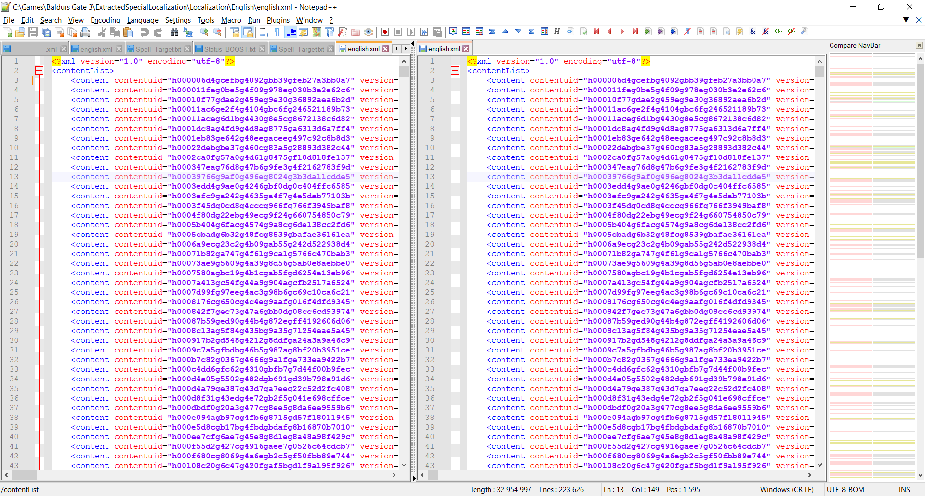The height and width of the screenshot is (496, 925).
Task: Click the bold H toolbar icon
Action: pyautogui.click(x=557, y=31)
